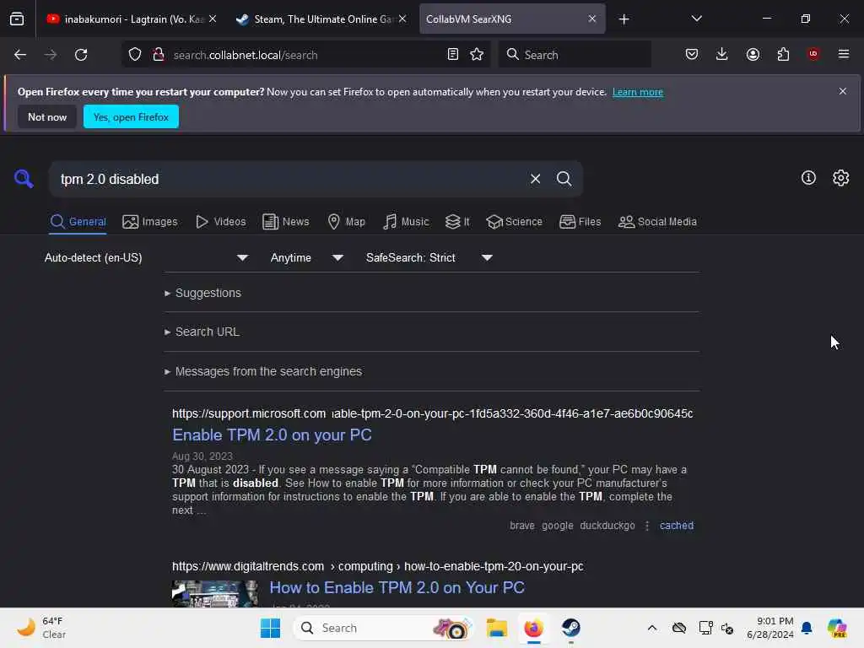Open the Auto-detect (en-US) language dropdown
The height and width of the screenshot is (648, 864).
(146, 257)
